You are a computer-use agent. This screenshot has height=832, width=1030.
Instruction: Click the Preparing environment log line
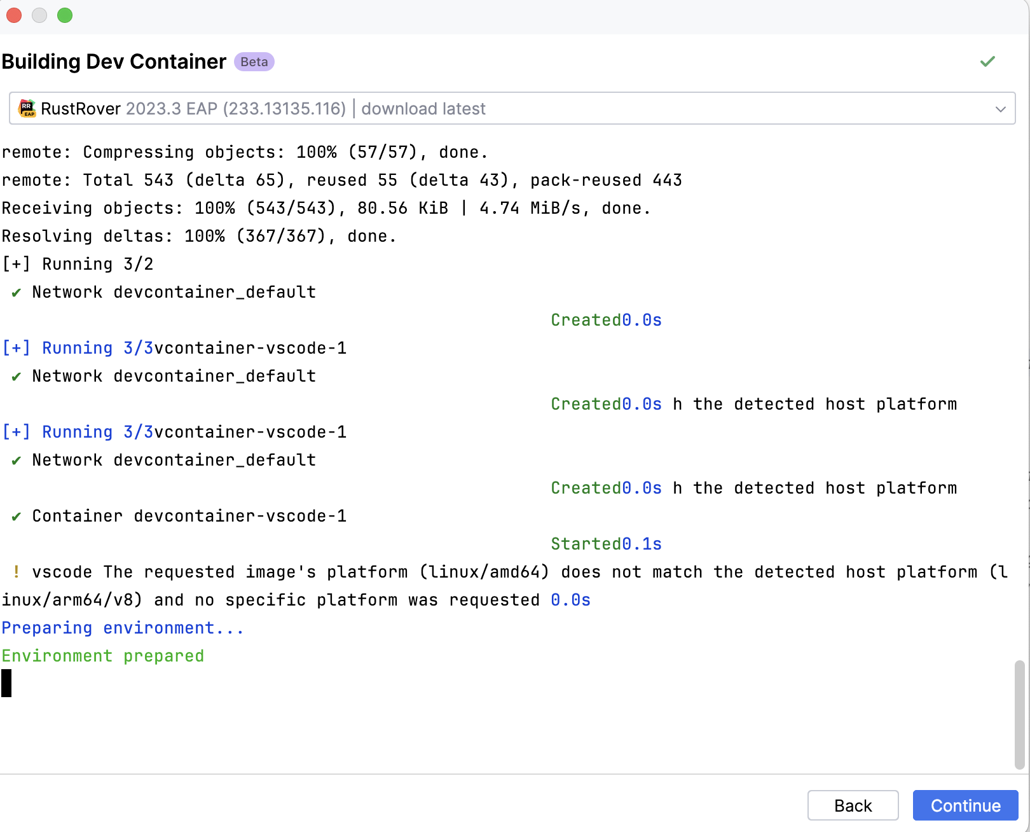122,628
